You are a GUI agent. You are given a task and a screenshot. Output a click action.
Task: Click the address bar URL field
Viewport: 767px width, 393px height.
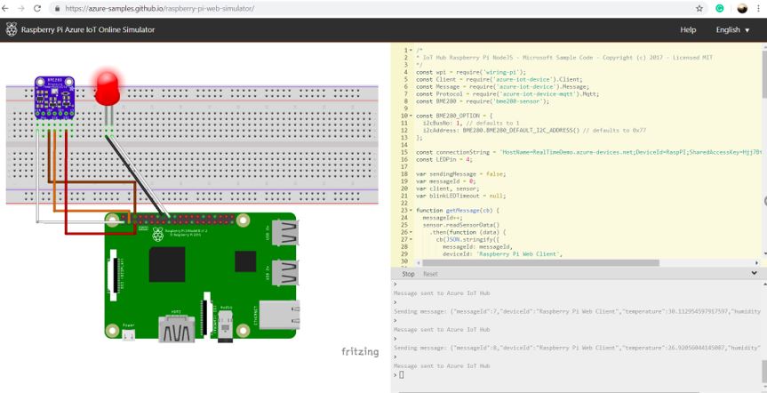375,8
